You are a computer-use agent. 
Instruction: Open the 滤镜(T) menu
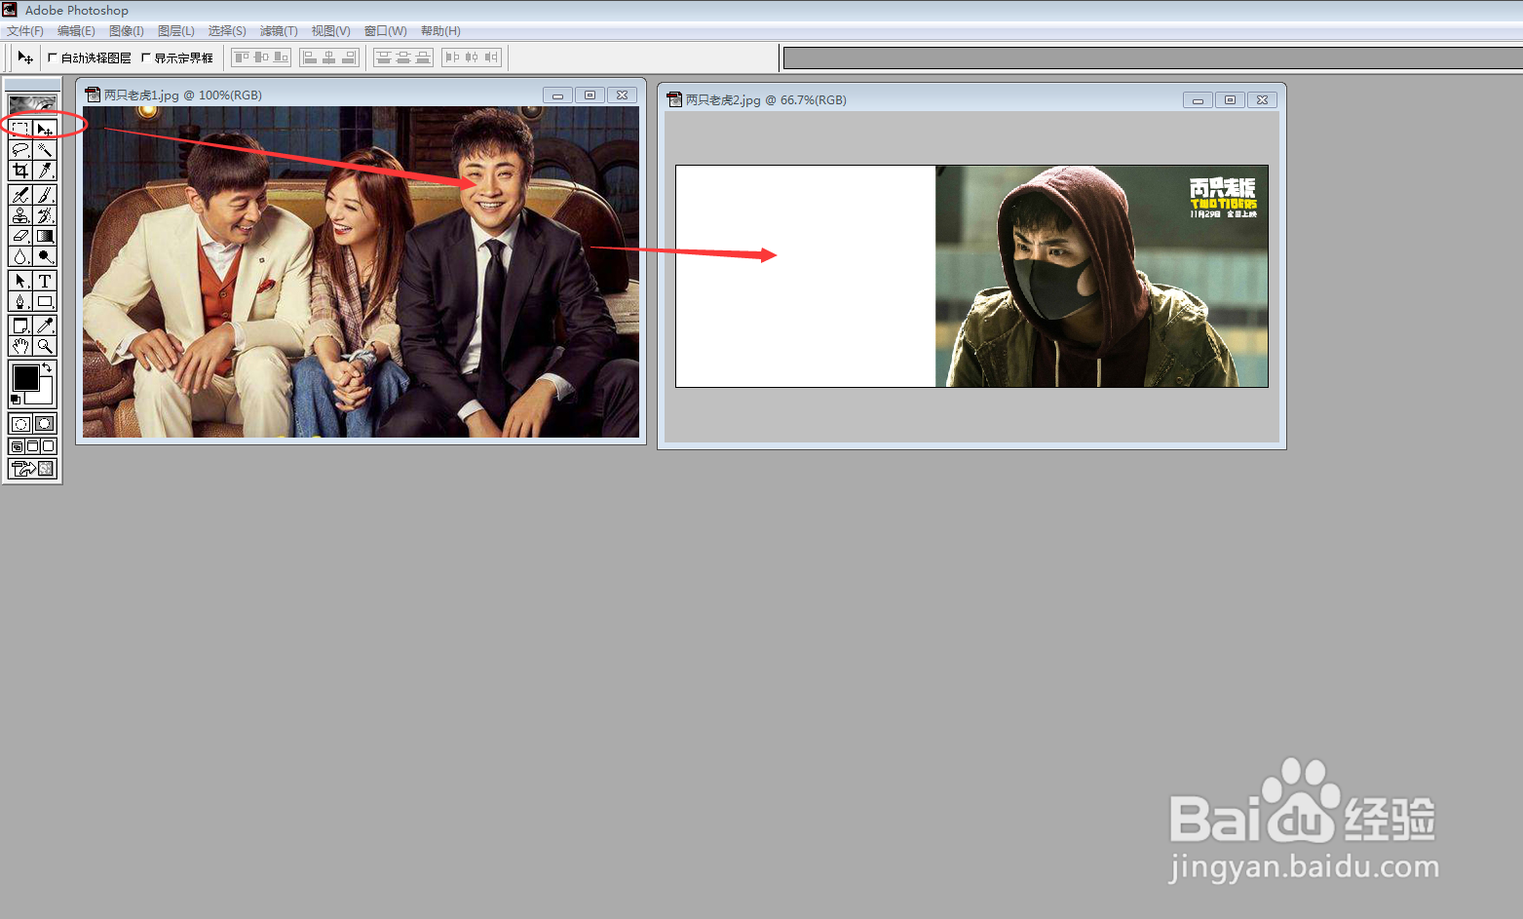coord(279,31)
